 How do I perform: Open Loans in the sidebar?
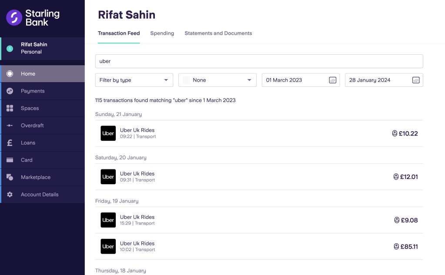43,142
